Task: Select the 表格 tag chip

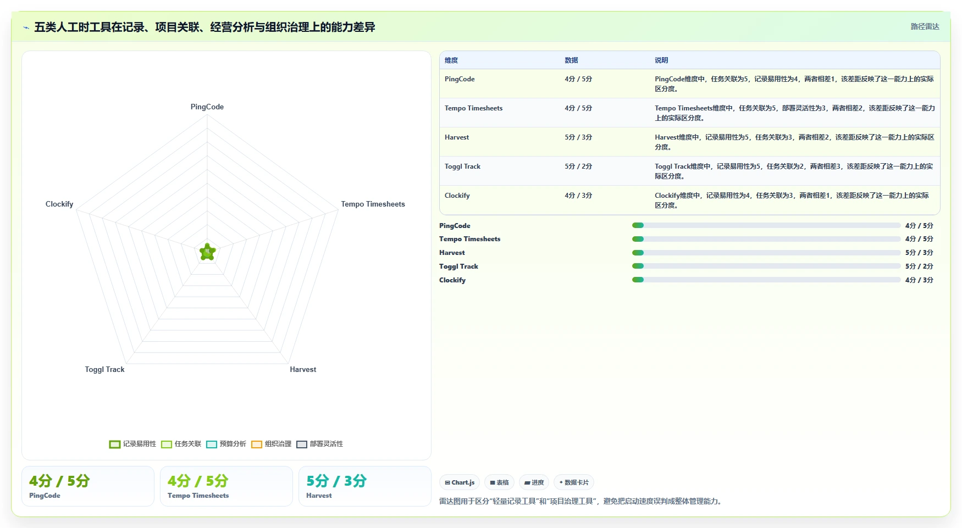Action: 499,482
